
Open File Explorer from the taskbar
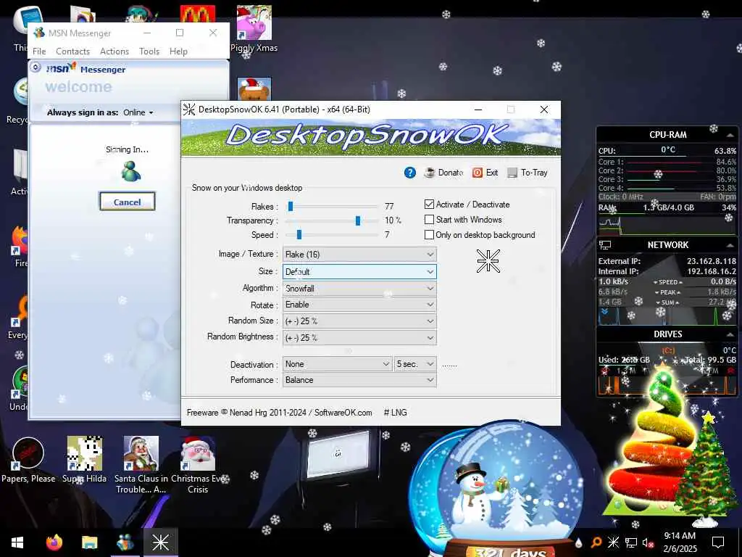click(x=89, y=542)
